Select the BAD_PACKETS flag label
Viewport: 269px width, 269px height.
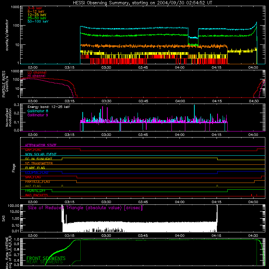pos(37,195)
